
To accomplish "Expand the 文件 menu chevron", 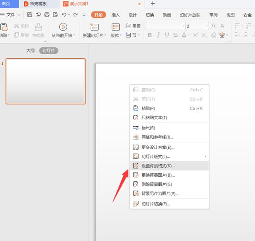I will (19, 15).
